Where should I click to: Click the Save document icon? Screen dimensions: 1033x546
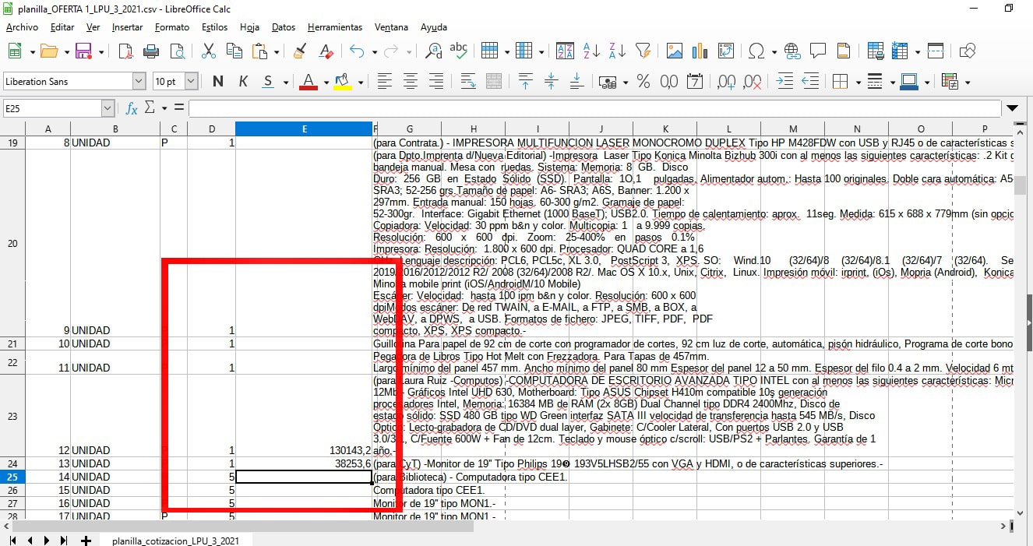(x=83, y=51)
